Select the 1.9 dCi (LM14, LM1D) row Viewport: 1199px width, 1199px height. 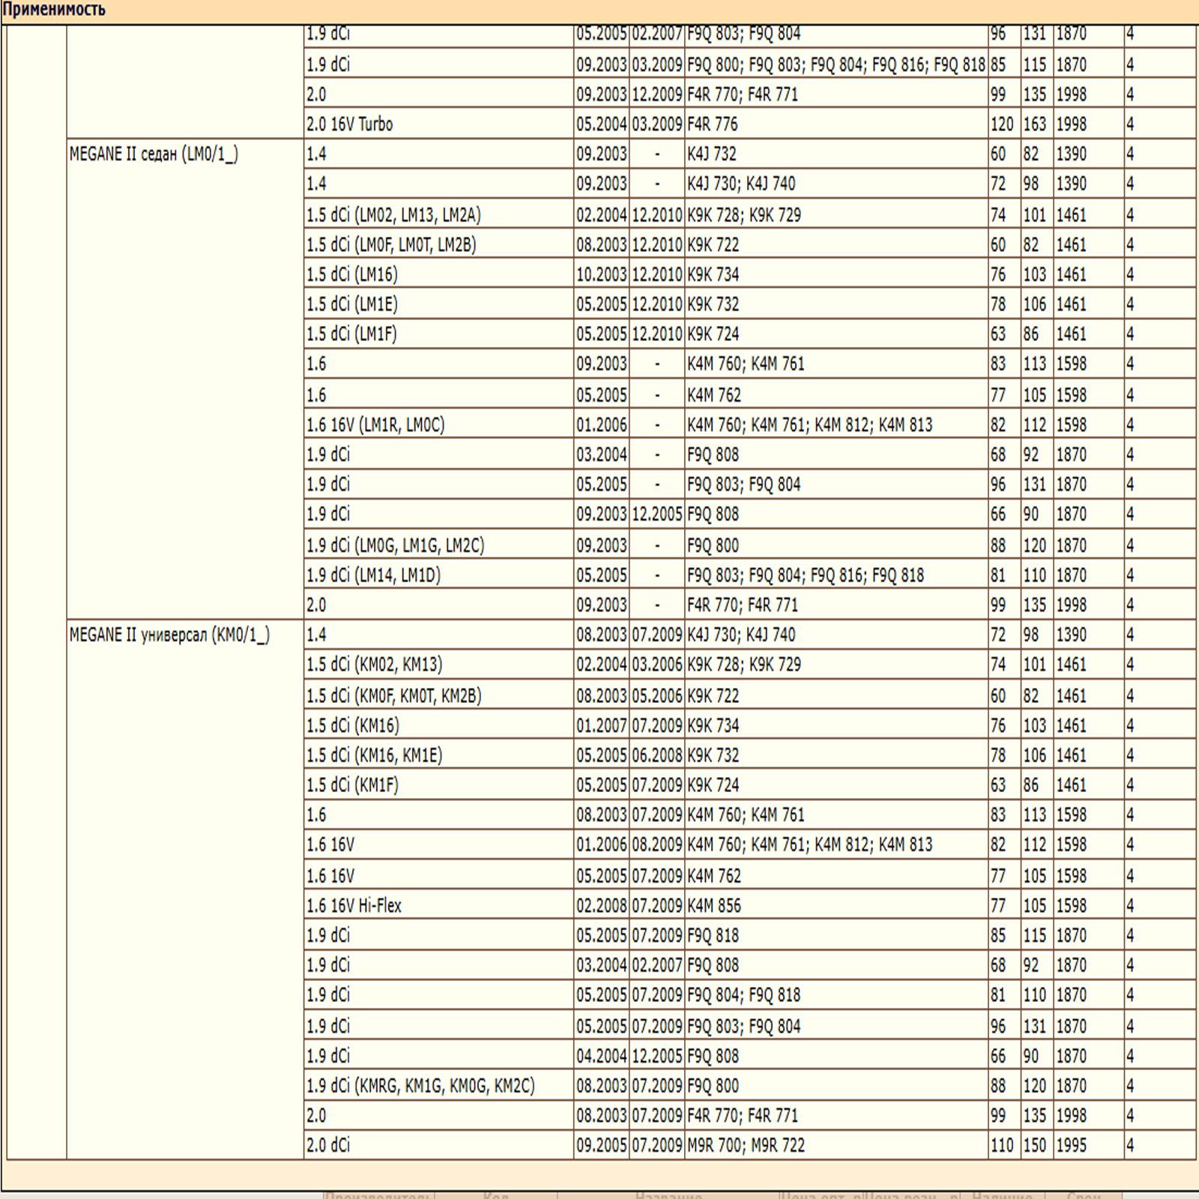coord(750,575)
